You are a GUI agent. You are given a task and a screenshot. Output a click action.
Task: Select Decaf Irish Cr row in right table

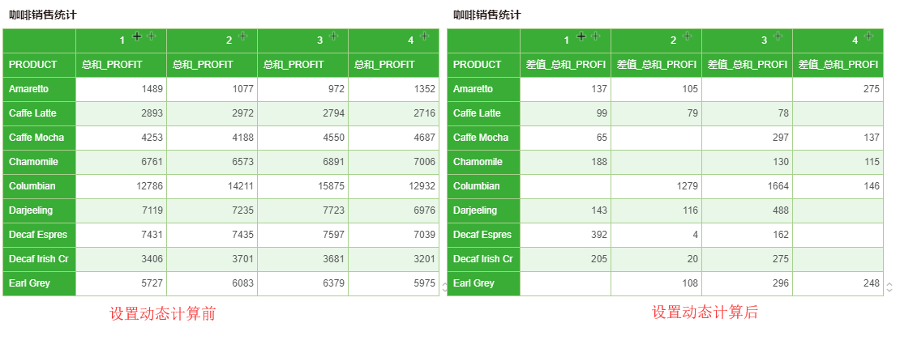pyautogui.click(x=483, y=259)
